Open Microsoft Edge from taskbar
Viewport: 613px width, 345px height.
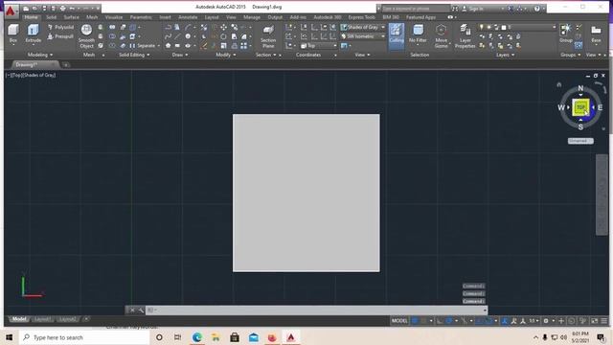[x=197, y=337]
